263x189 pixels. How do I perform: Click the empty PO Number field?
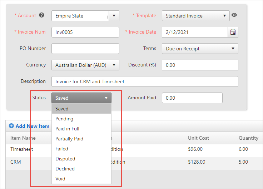click(85, 49)
